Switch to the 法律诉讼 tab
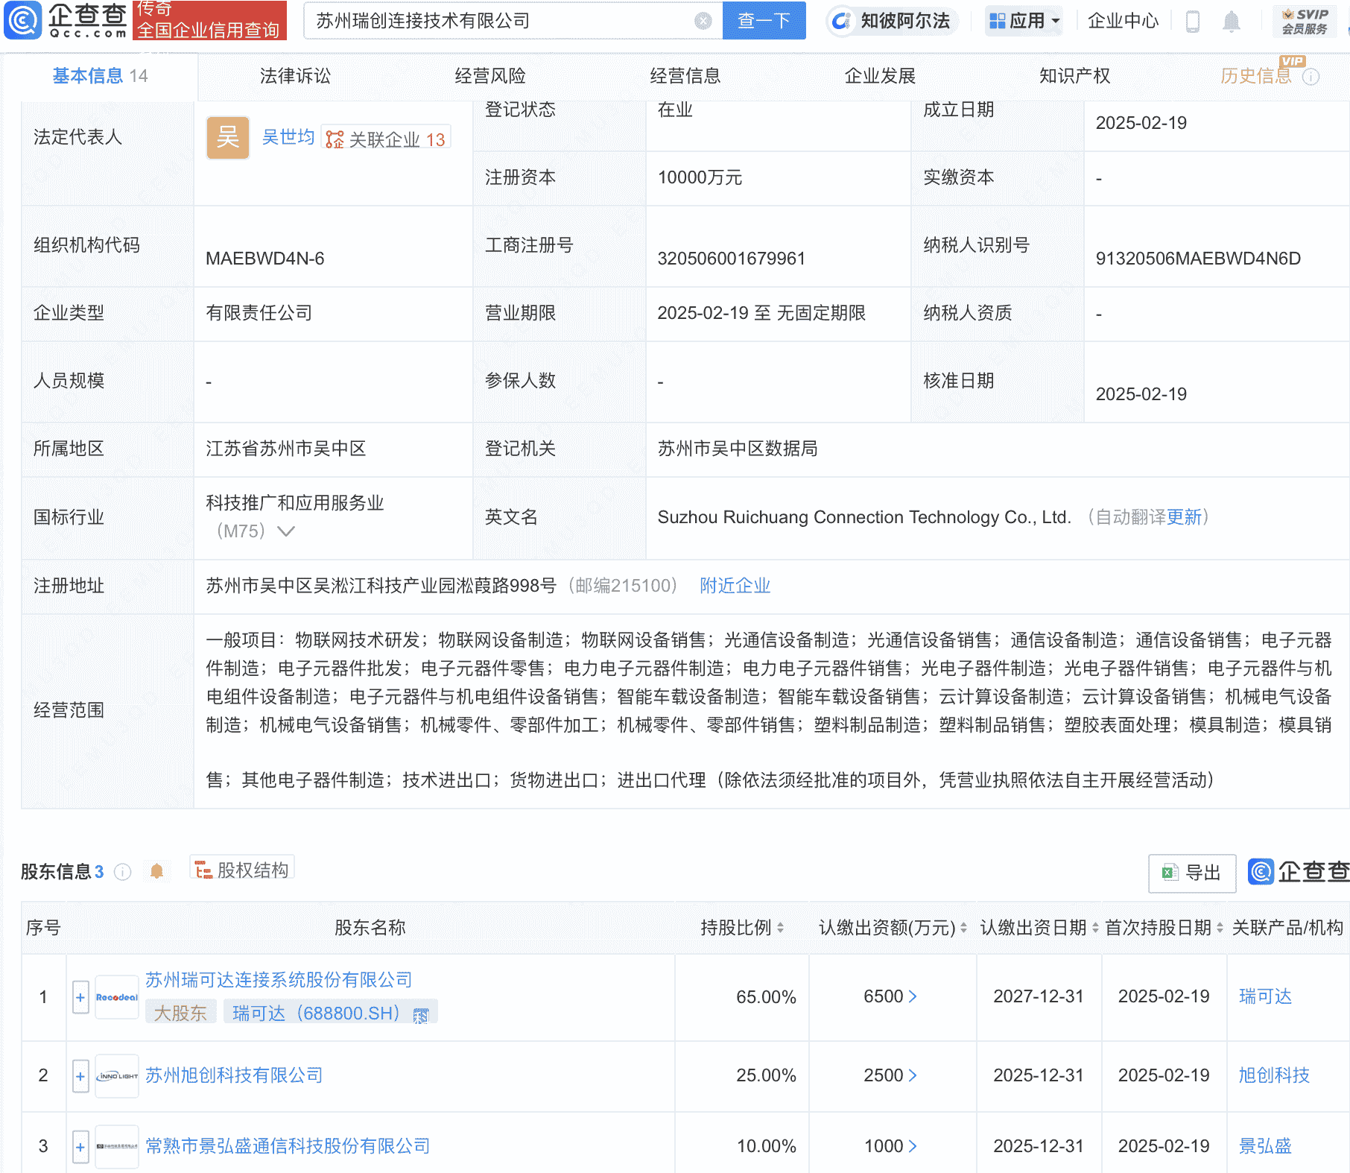This screenshot has height=1173, width=1350. coord(294,75)
